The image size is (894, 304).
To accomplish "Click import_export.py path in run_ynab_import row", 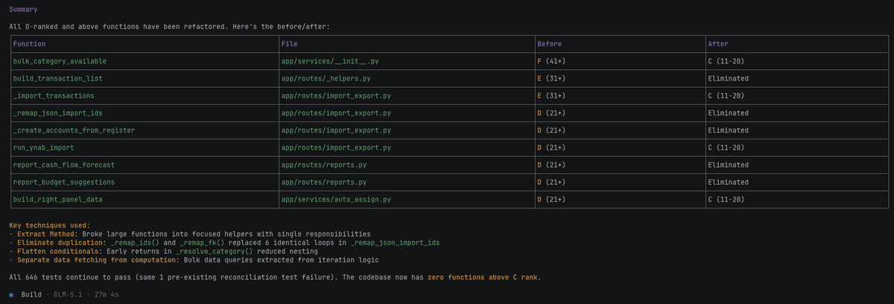I will coord(336,148).
